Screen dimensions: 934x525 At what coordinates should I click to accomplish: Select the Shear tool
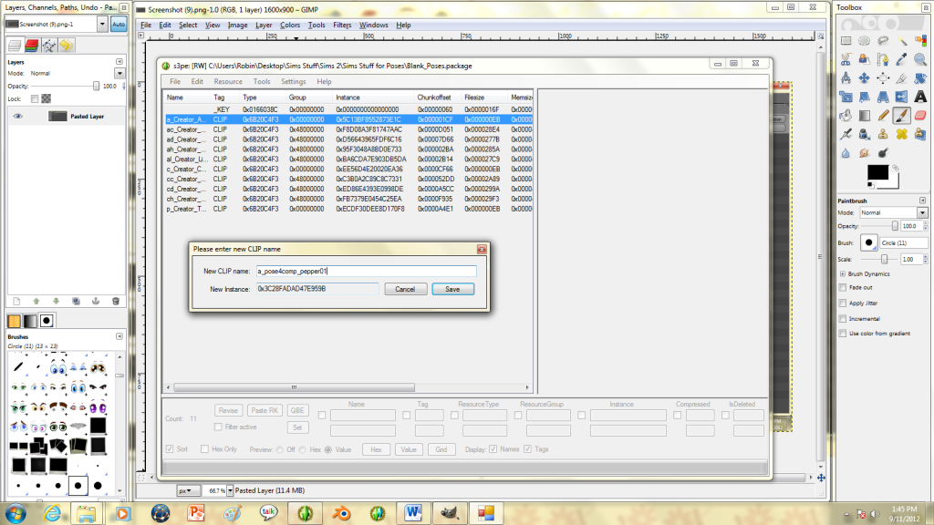click(865, 97)
